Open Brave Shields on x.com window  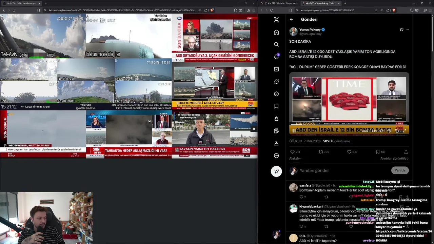(x=394, y=10)
